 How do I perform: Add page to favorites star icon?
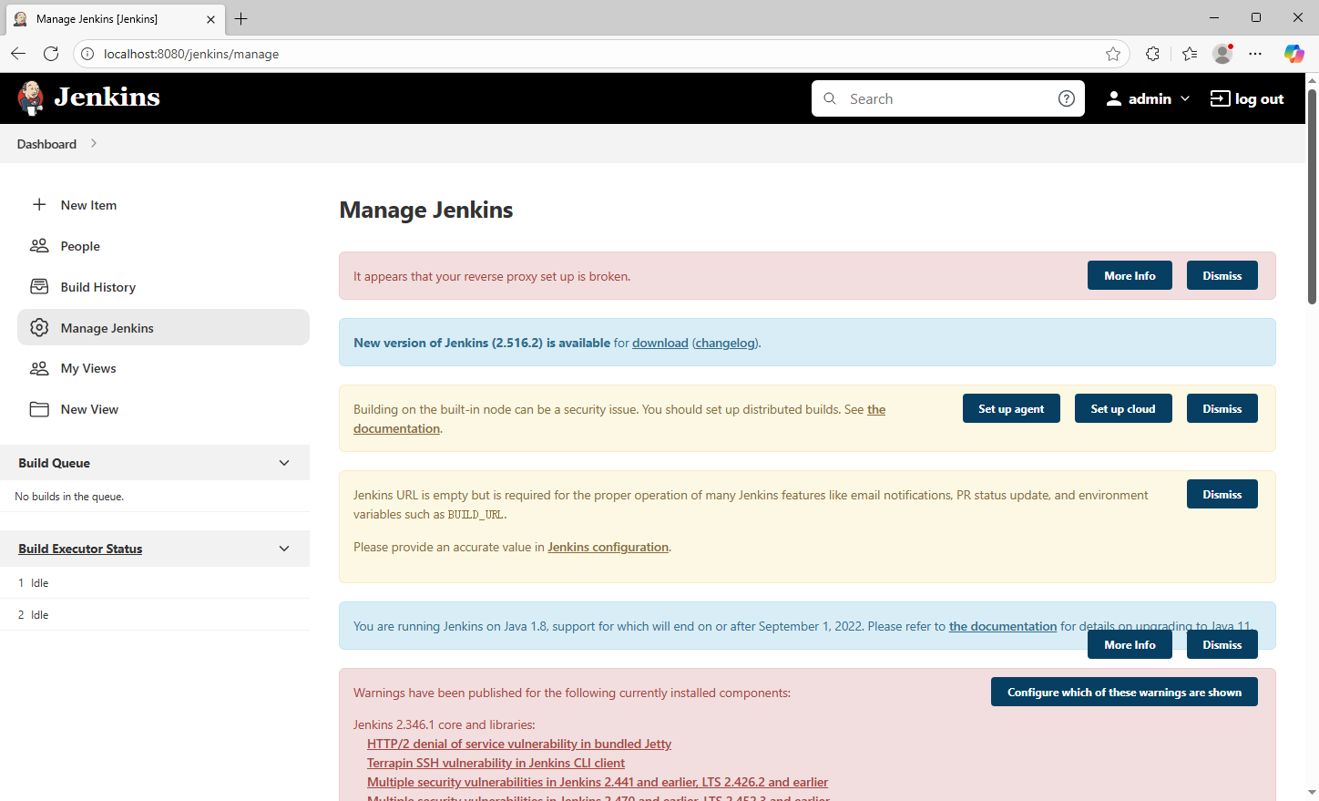(x=1113, y=54)
